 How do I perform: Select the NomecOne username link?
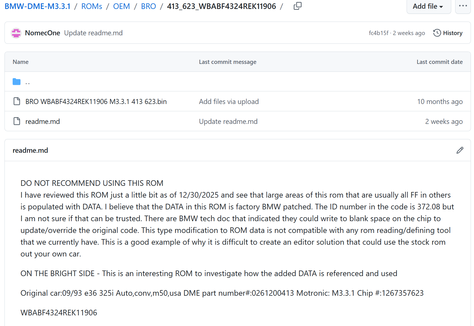[42, 33]
